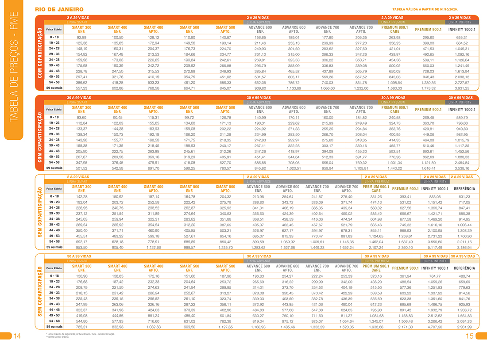The image size is (487, 344).
Task: Click the Infinity price 655,31
Action: tap(462, 37)
